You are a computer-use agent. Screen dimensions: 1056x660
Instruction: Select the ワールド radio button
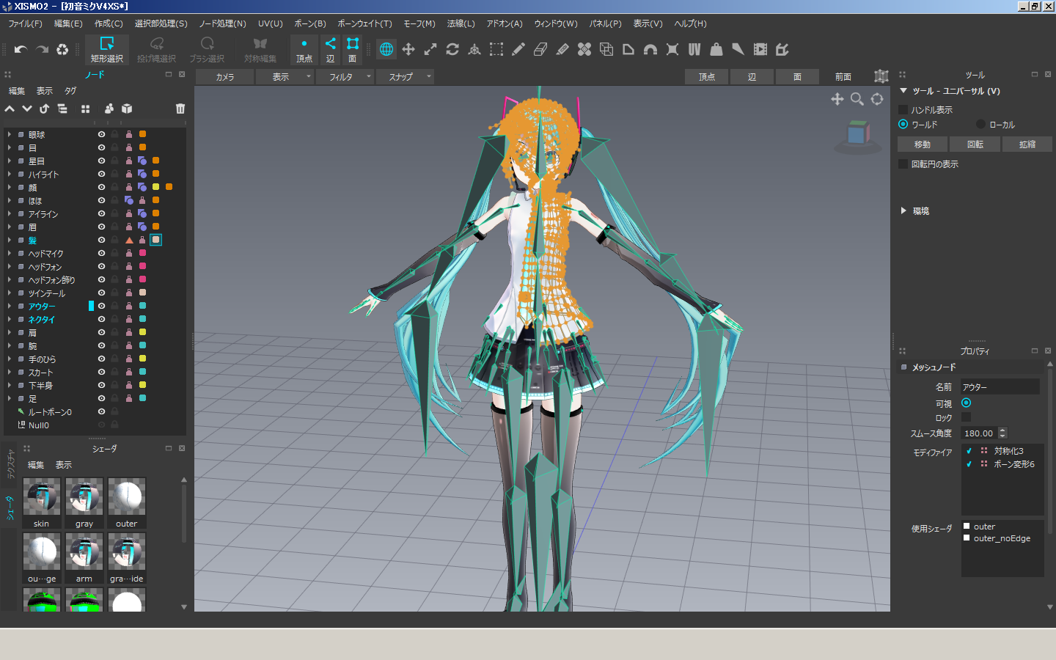[x=903, y=124]
